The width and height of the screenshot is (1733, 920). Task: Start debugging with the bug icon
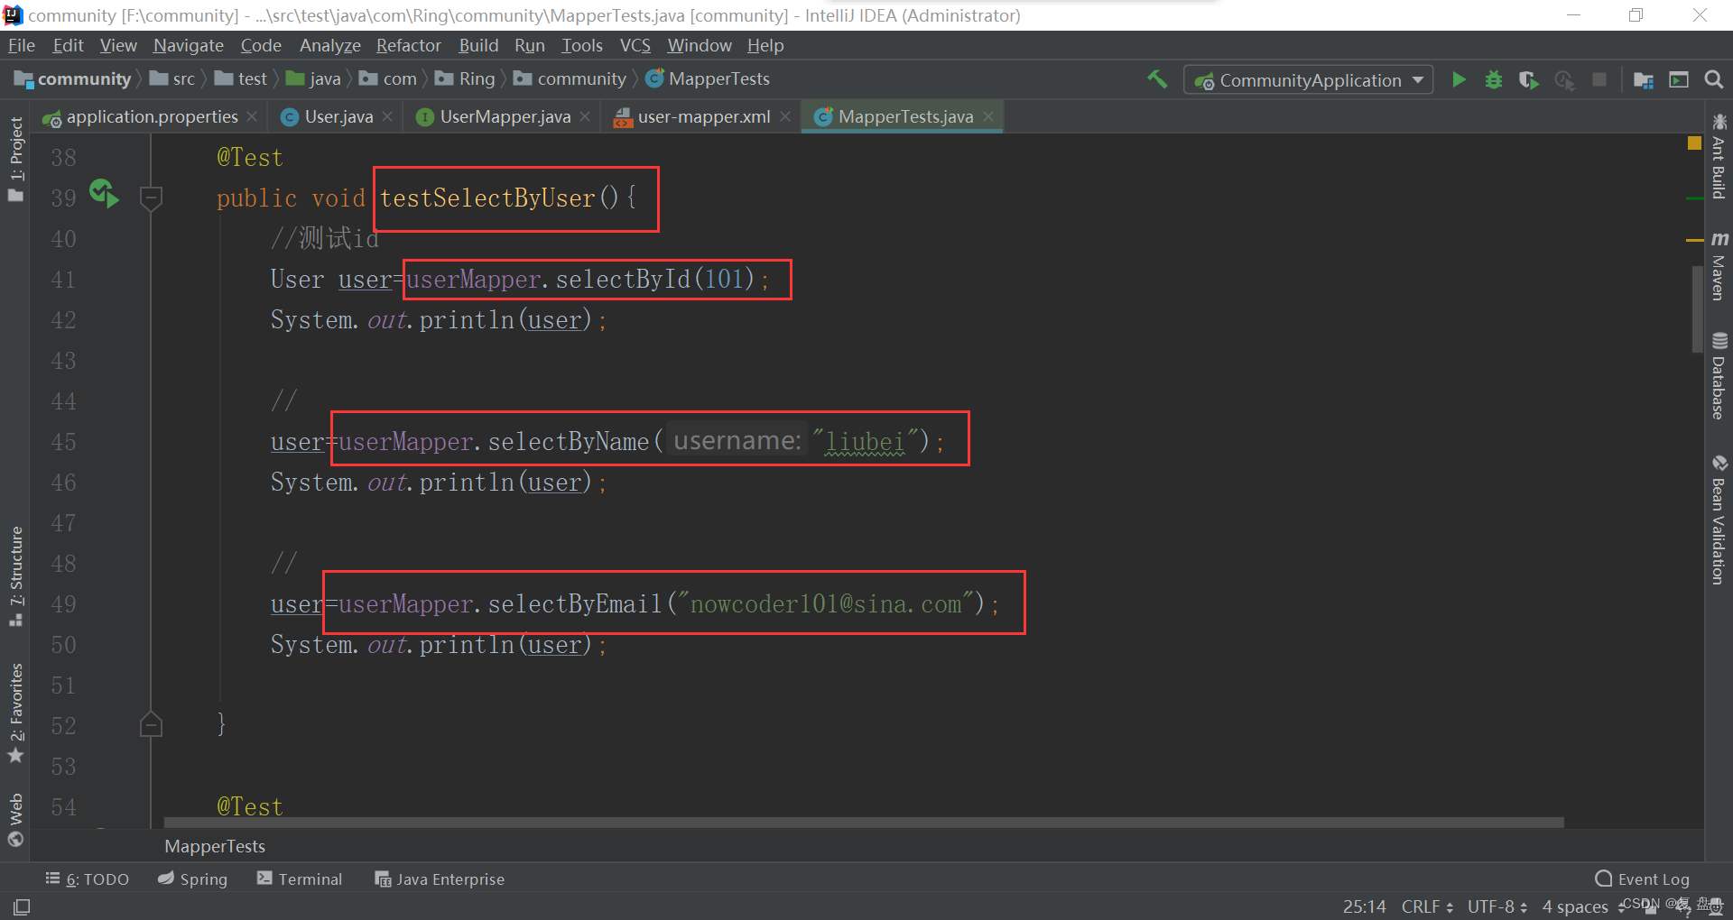[x=1494, y=79]
